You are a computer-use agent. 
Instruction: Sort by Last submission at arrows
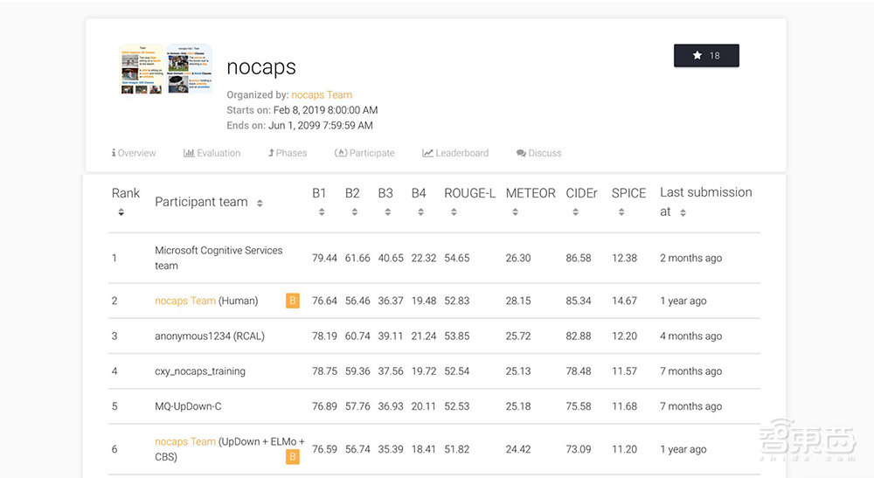tap(683, 212)
